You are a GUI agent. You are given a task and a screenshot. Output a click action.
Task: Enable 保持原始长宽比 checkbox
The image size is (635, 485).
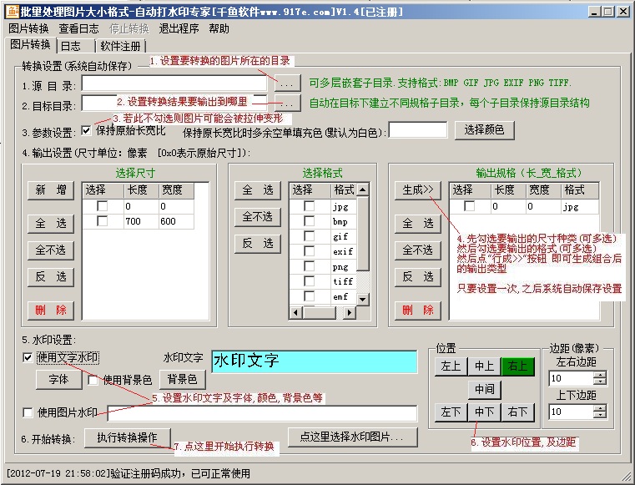pyautogui.click(x=87, y=130)
